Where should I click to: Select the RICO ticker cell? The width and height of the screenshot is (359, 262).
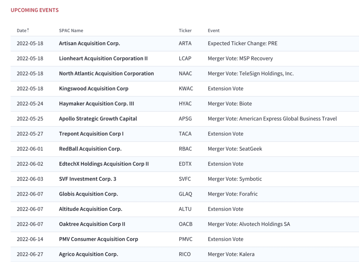point(184,254)
